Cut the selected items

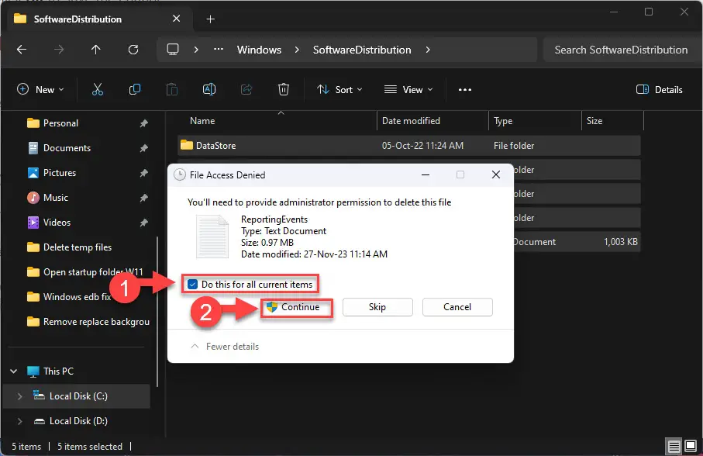click(96, 89)
